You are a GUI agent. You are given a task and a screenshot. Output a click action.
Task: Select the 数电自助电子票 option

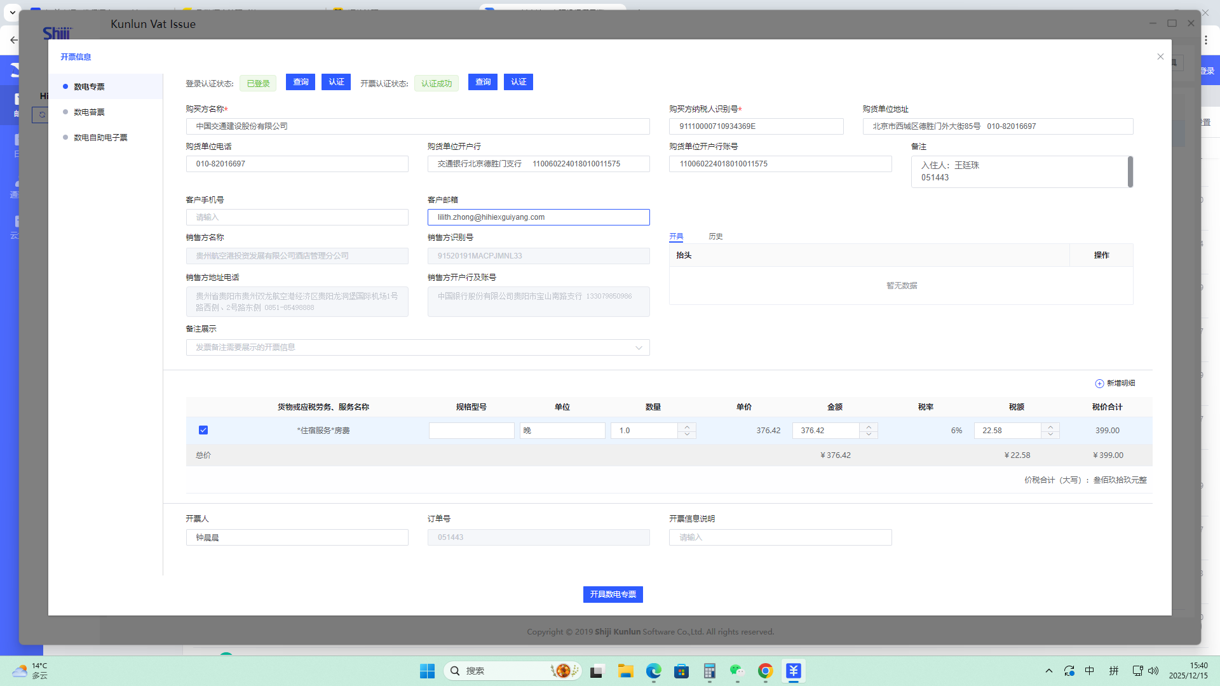[100, 137]
